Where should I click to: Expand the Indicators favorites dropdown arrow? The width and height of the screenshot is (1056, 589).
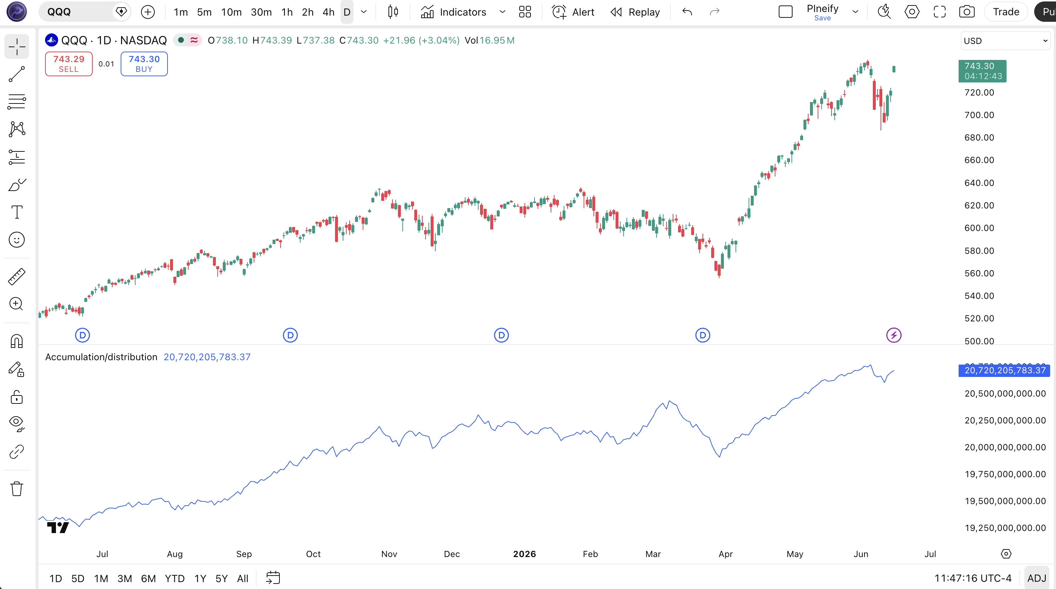click(502, 12)
